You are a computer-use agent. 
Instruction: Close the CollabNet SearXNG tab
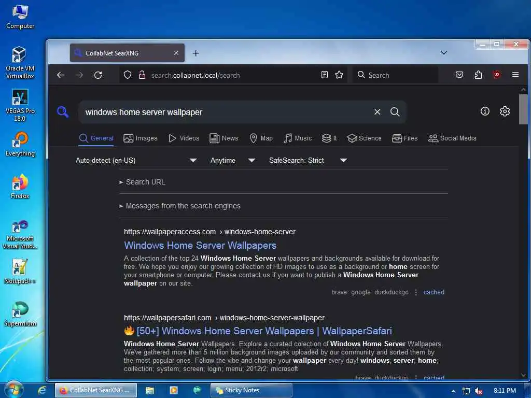(x=176, y=53)
